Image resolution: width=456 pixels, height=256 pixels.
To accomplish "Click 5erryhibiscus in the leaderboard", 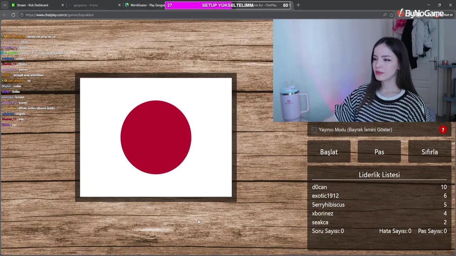I will [328, 205].
